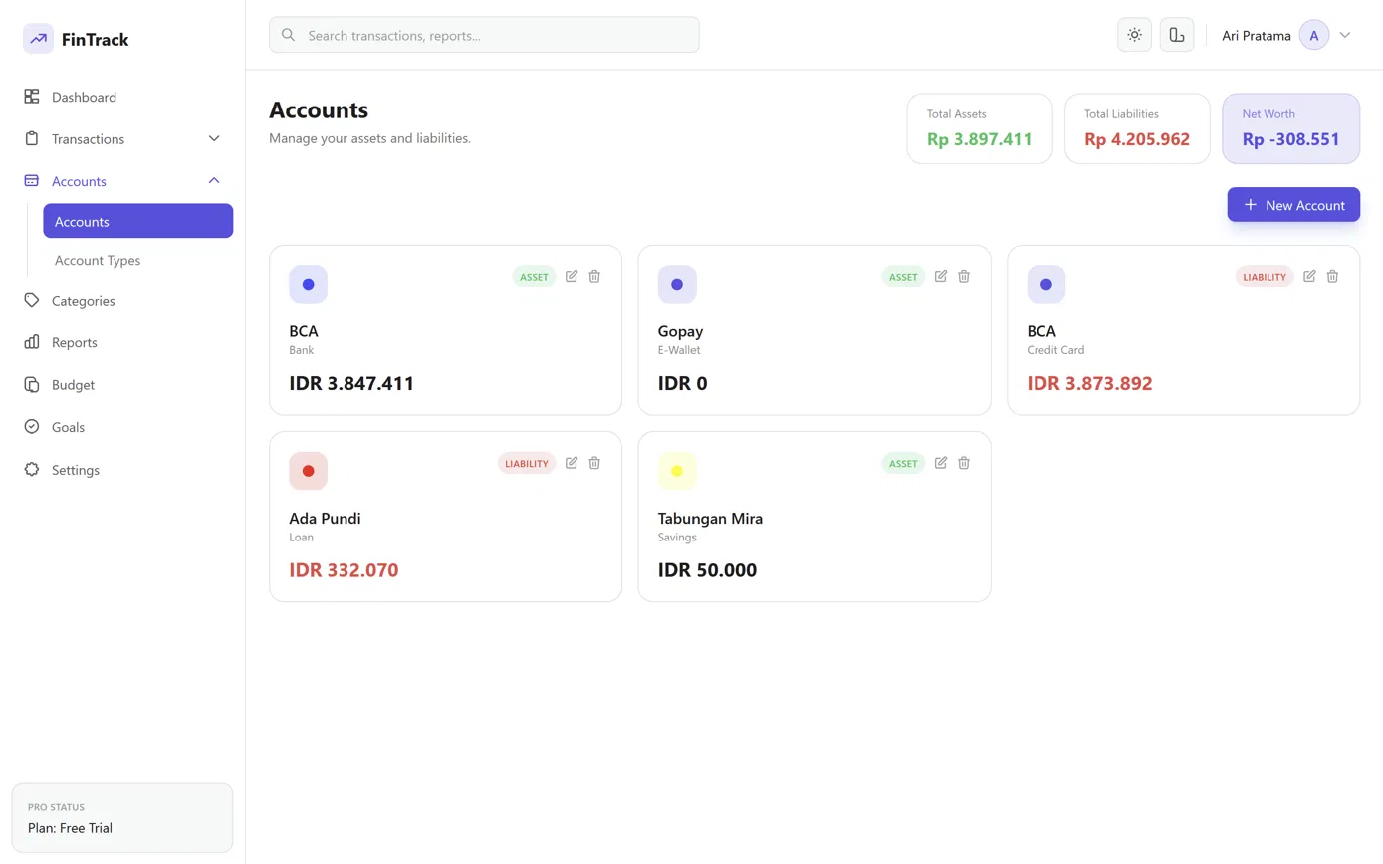
Task: Click the Transactions clipboard icon
Action: point(32,139)
